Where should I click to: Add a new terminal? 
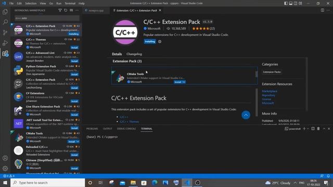304,128
